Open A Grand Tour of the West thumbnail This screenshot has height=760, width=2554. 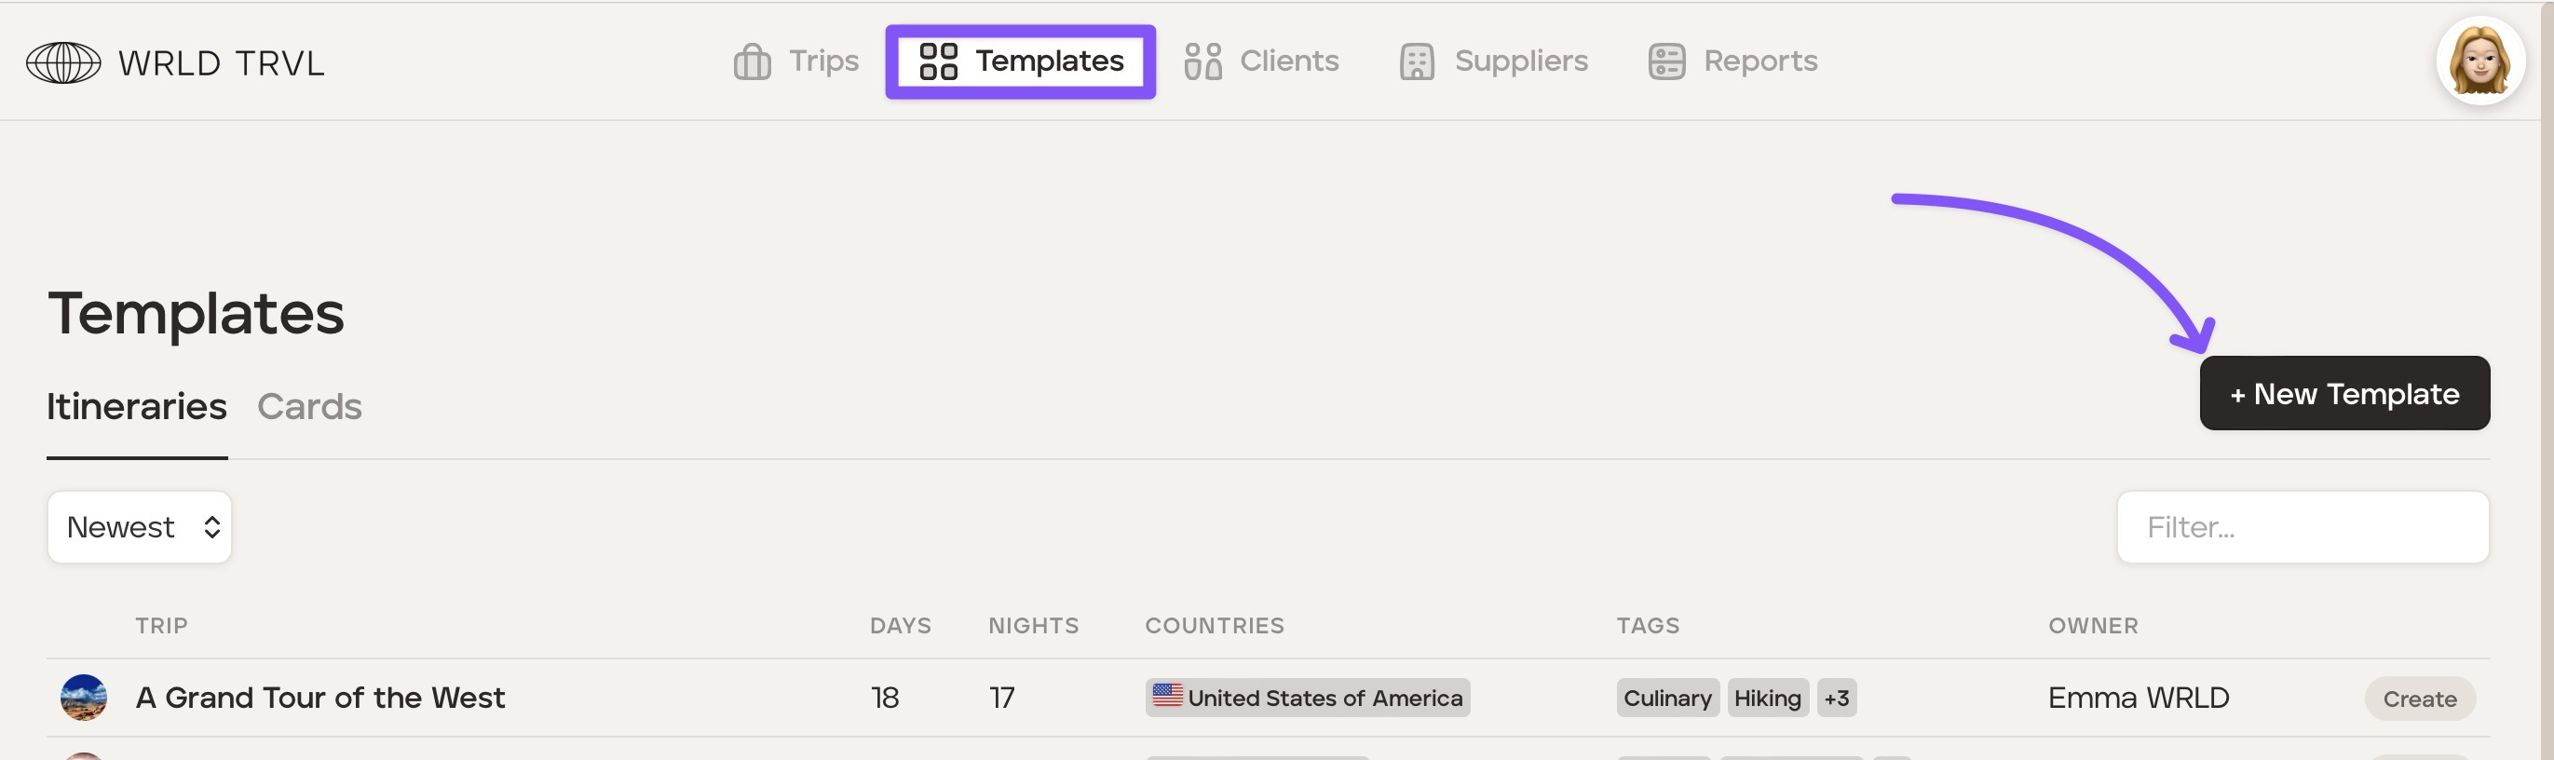click(83, 698)
